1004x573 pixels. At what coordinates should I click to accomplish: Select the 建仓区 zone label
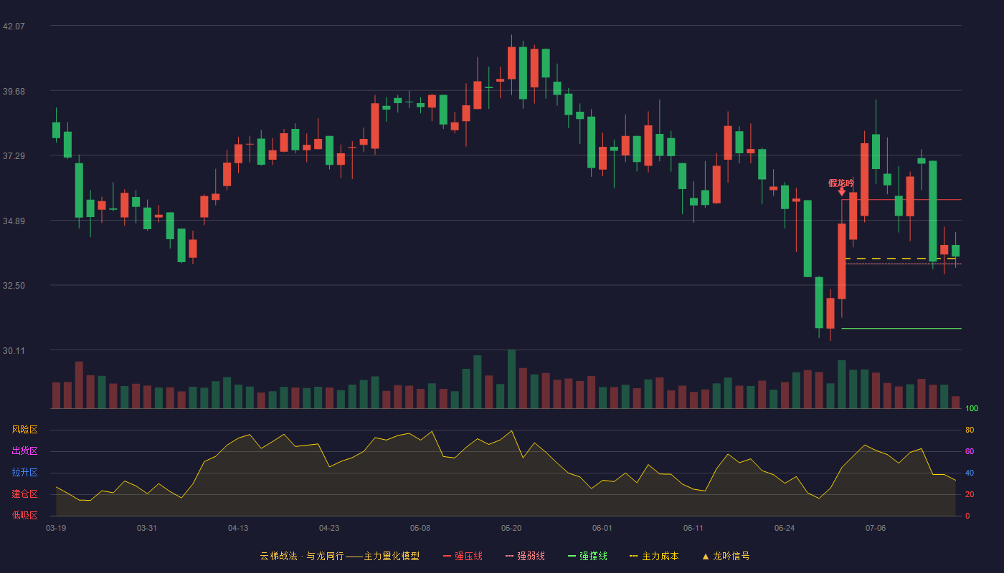pos(24,494)
